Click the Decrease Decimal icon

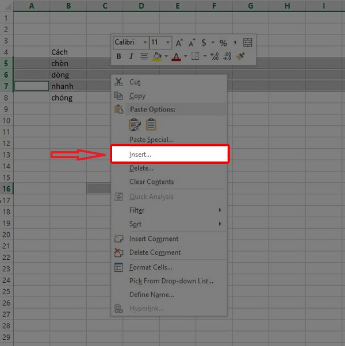(227, 56)
